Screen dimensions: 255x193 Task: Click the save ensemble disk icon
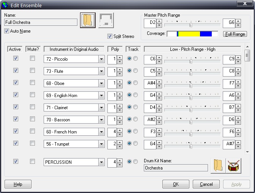click(106, 20)
